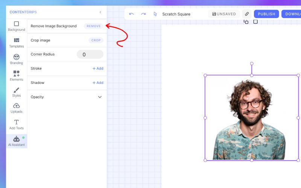Screen dimensions: 301x188
Task: Open the Uploads panel
Action: click(17, 108)
